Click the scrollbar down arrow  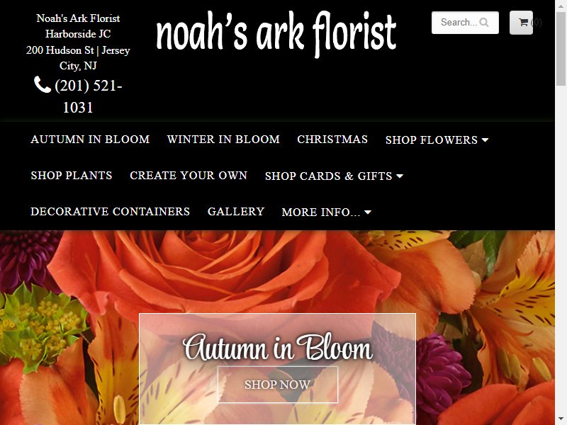click(561, 420)
